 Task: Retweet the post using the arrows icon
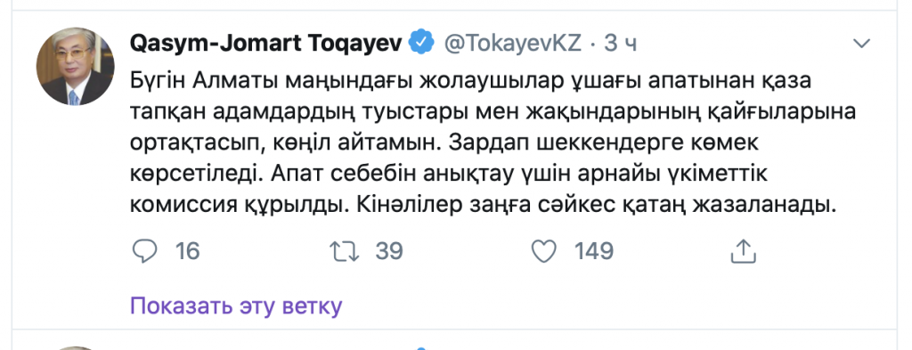click(346, 251)
